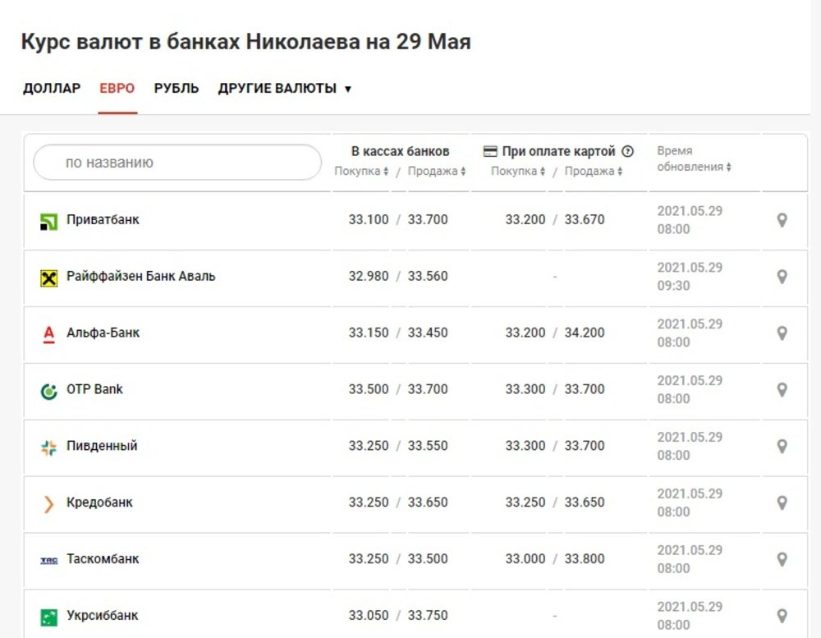Open the OTP Bank location pin
821x638 pixels.
782,390
